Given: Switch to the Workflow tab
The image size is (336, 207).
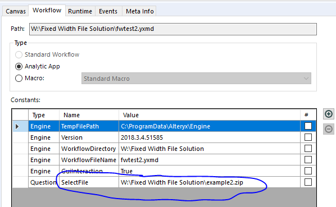Looking at the screenshot, I should tap(47, 10).
